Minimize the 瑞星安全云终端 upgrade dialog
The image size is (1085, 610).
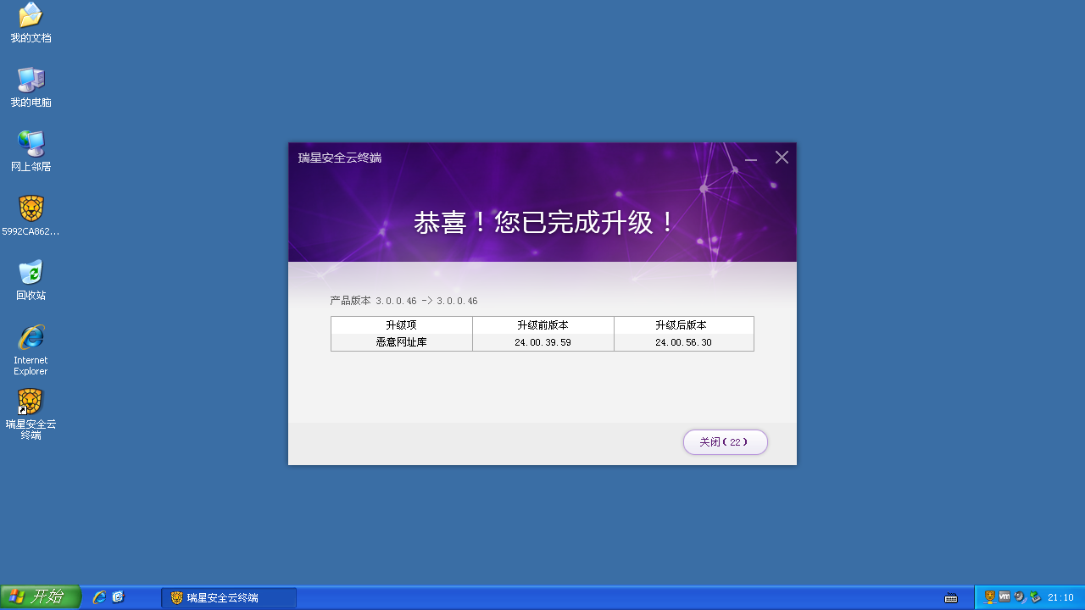pos(751,158)
